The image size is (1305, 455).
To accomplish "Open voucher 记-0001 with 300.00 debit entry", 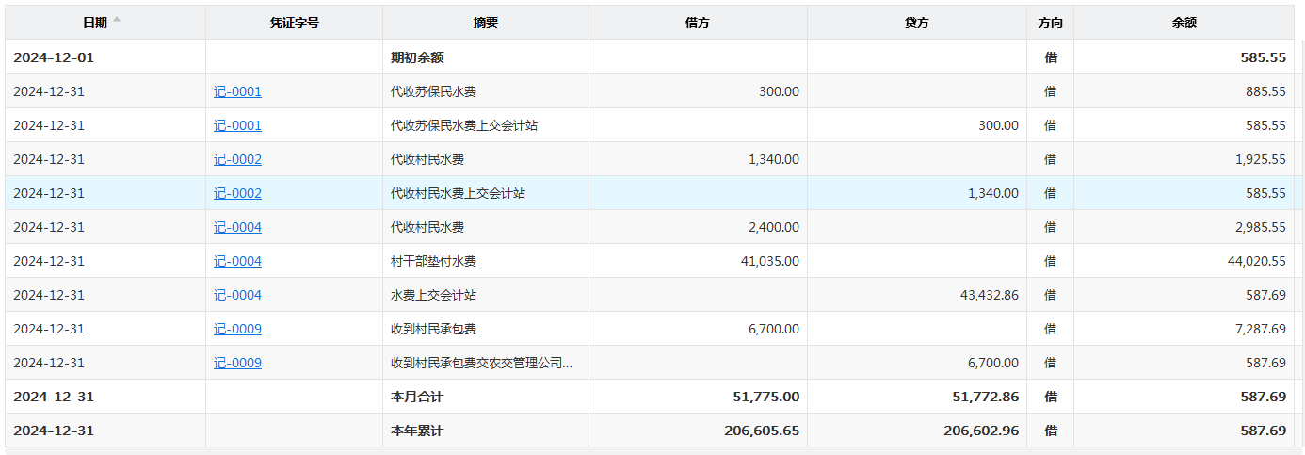I will (x=237, y=91).
